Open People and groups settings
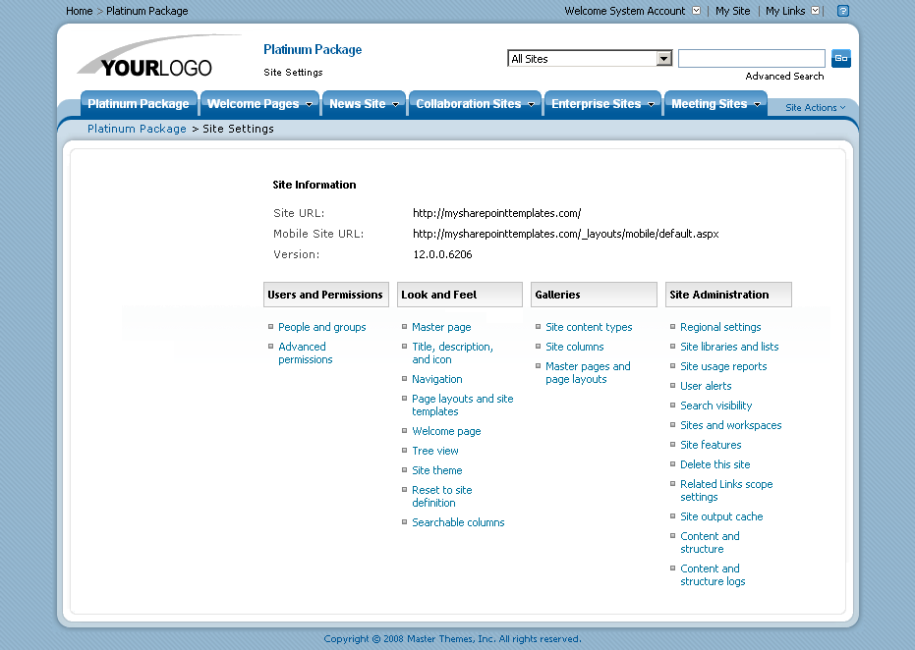This screenshot has height=650, width=915. point(321,327)
